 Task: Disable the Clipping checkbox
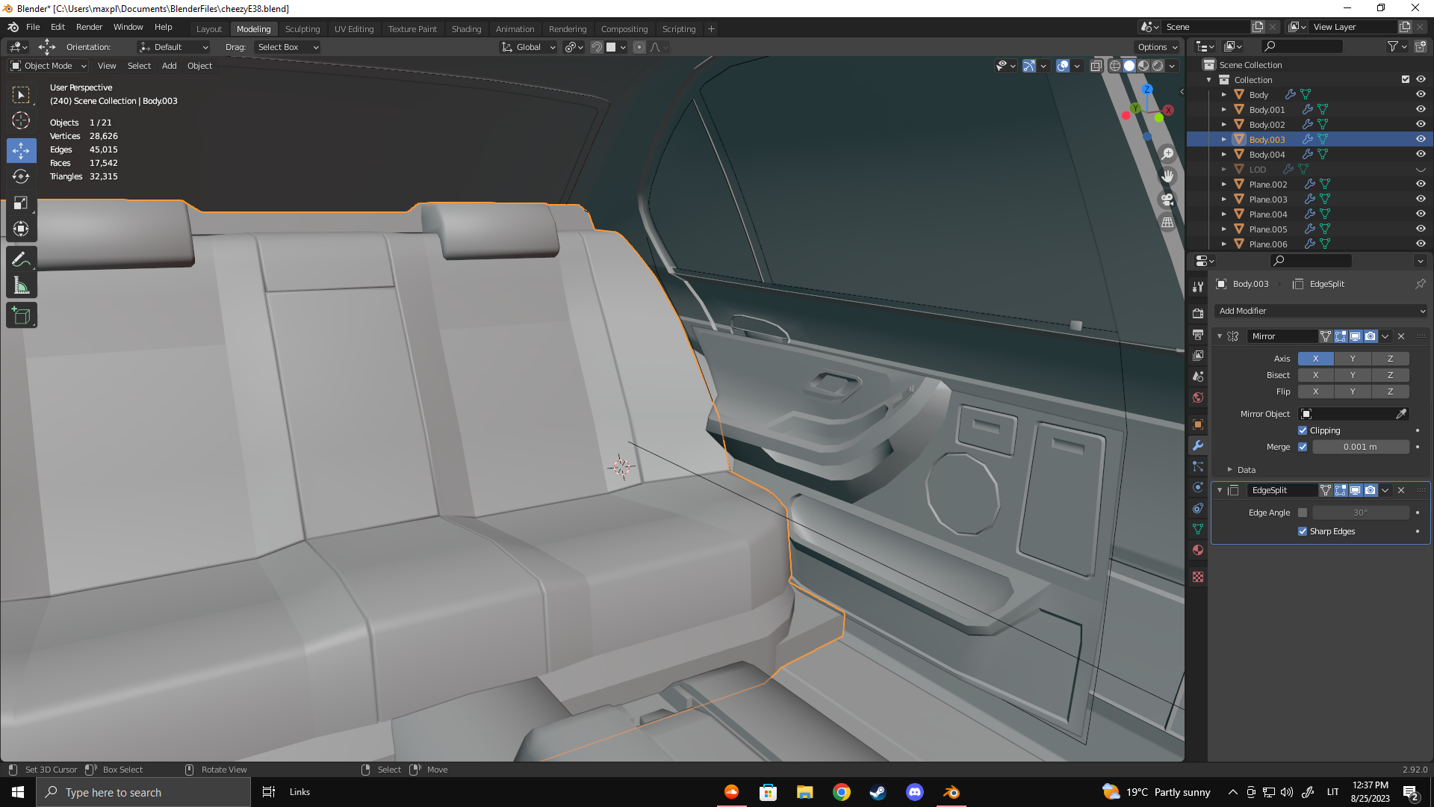pos(1303,430)
